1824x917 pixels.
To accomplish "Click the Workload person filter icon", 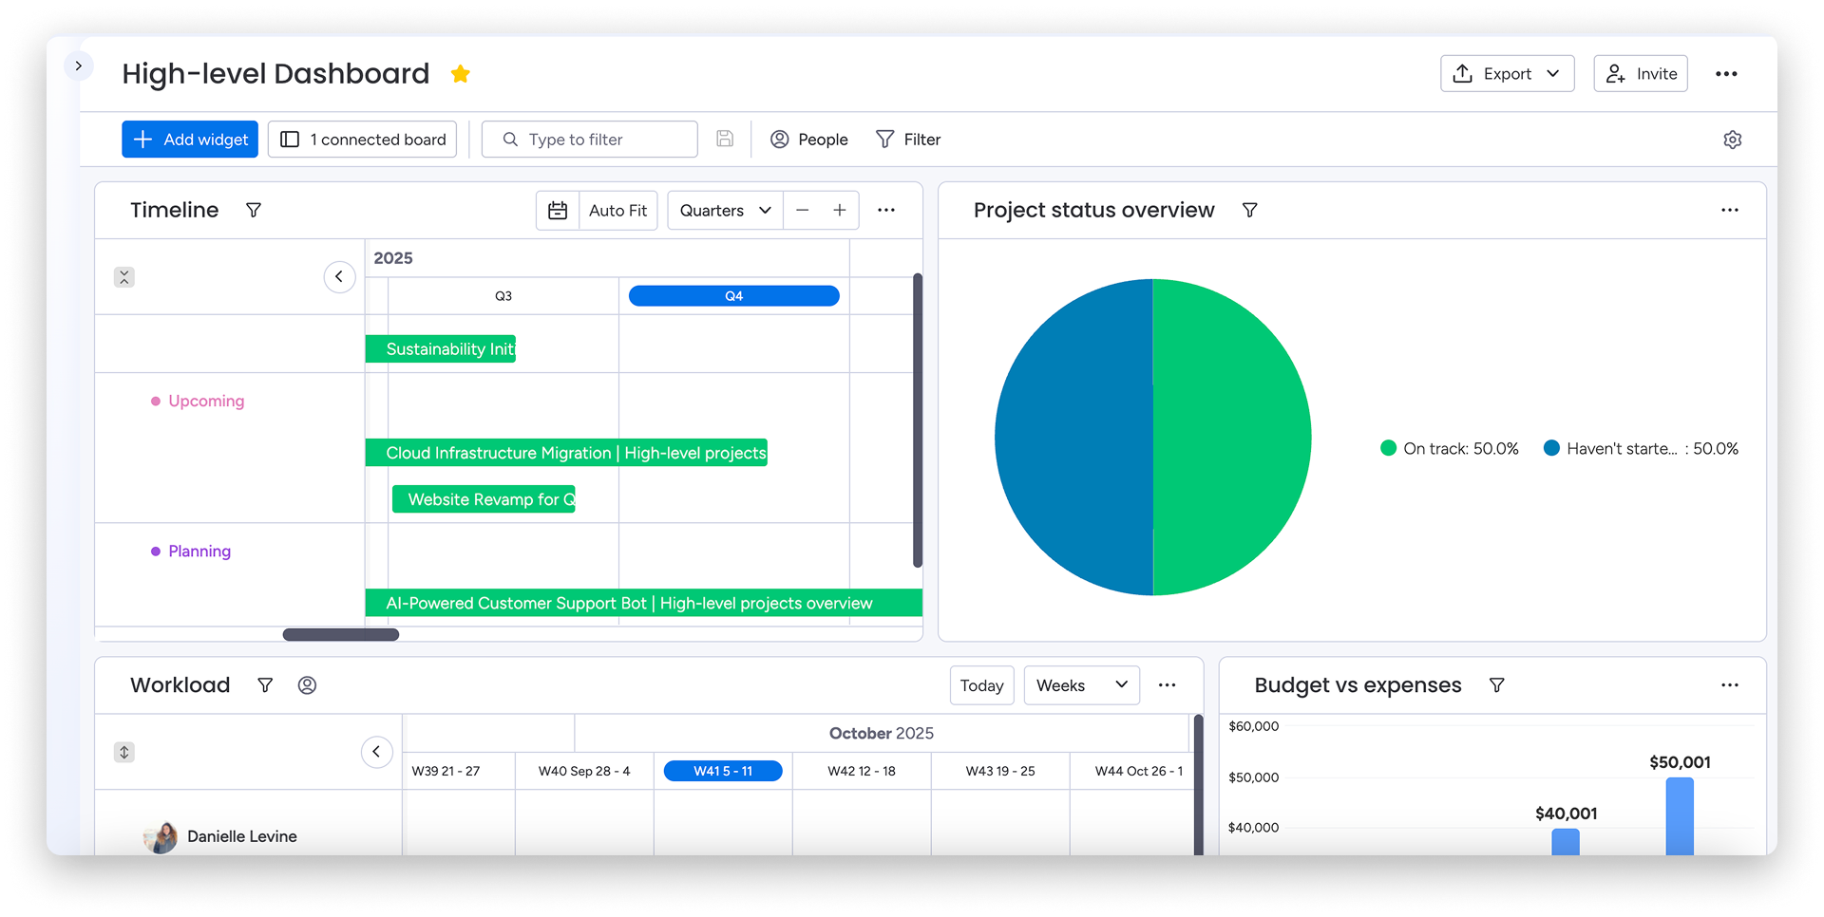I will (x=307, y=685).
